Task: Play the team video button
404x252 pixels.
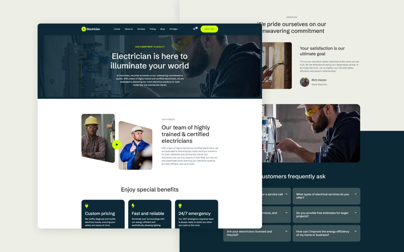Action: tap(117, 144)
